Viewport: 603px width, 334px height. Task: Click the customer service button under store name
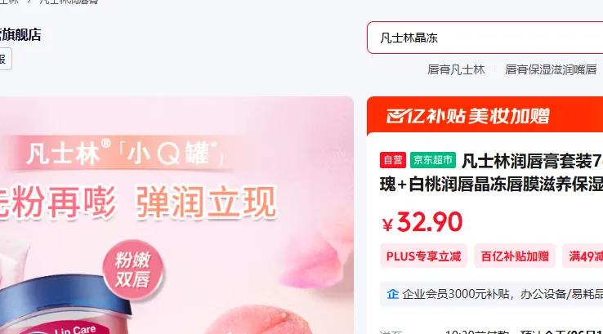point(5,59)
